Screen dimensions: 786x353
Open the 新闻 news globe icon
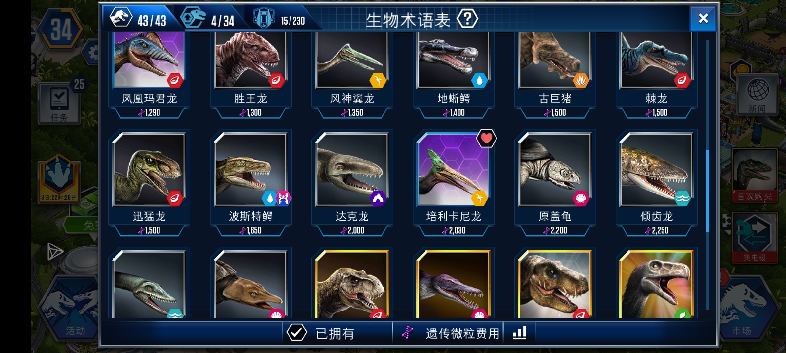click(x=757, y=95)
